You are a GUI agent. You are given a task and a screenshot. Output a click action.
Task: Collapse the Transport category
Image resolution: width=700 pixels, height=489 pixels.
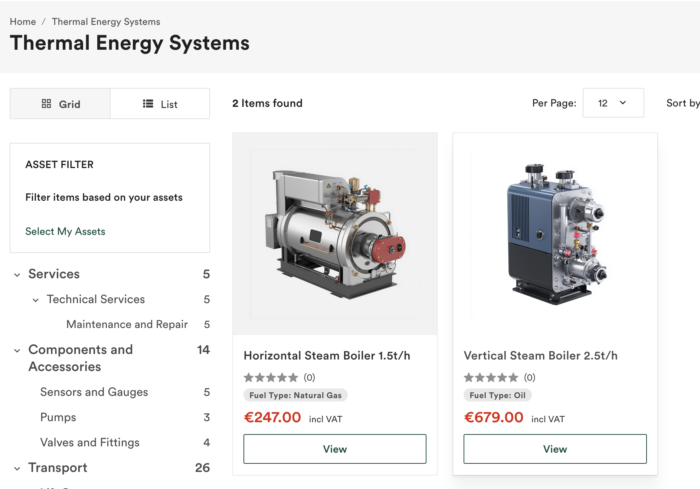pos(16,468)
